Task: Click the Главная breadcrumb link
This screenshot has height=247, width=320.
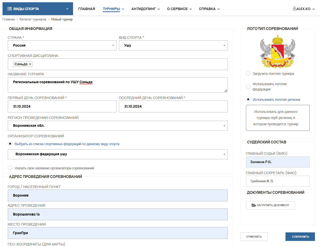Action: click(9, 19)
